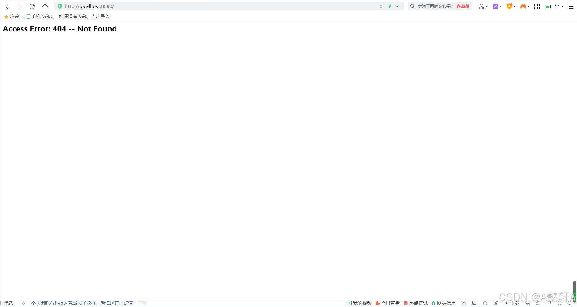The height and width of the screenshot is (307, 577).
Task: Click the 您还没有收藏，点击导入 import link
Action: coord(85,17)
